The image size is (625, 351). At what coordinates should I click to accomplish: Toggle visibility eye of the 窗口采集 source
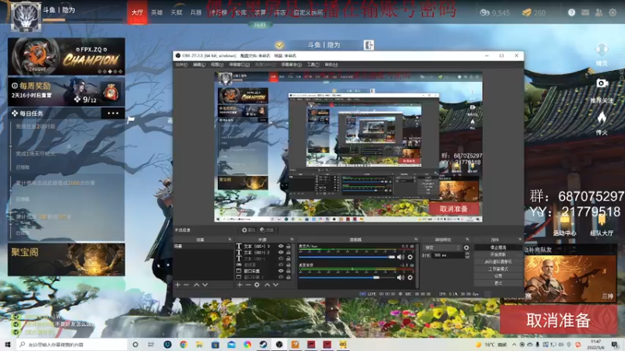tap(281, 271)
